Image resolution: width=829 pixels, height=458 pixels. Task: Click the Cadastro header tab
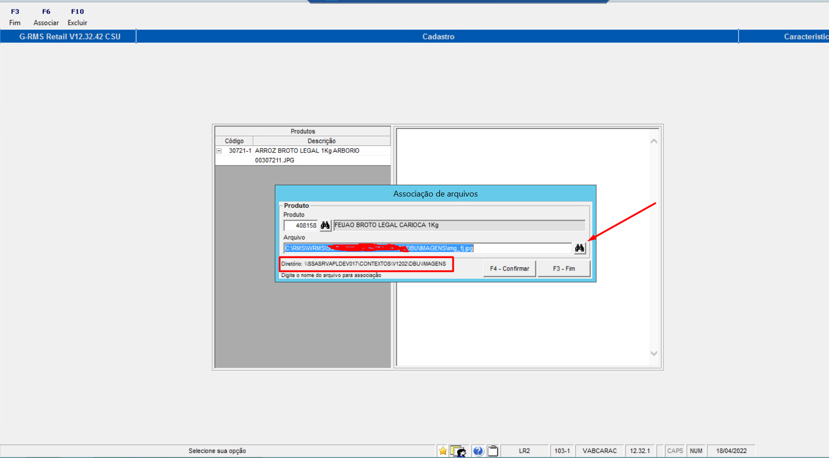pyautogui.click(x=438, y=37)
